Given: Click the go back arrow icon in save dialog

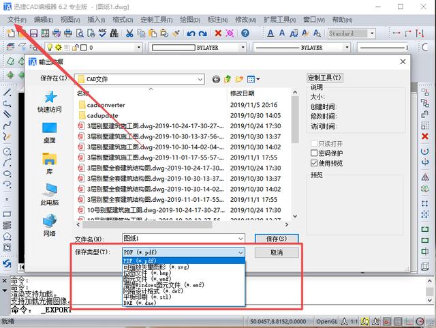Looking at the screenshot, I should pos(216,79).
